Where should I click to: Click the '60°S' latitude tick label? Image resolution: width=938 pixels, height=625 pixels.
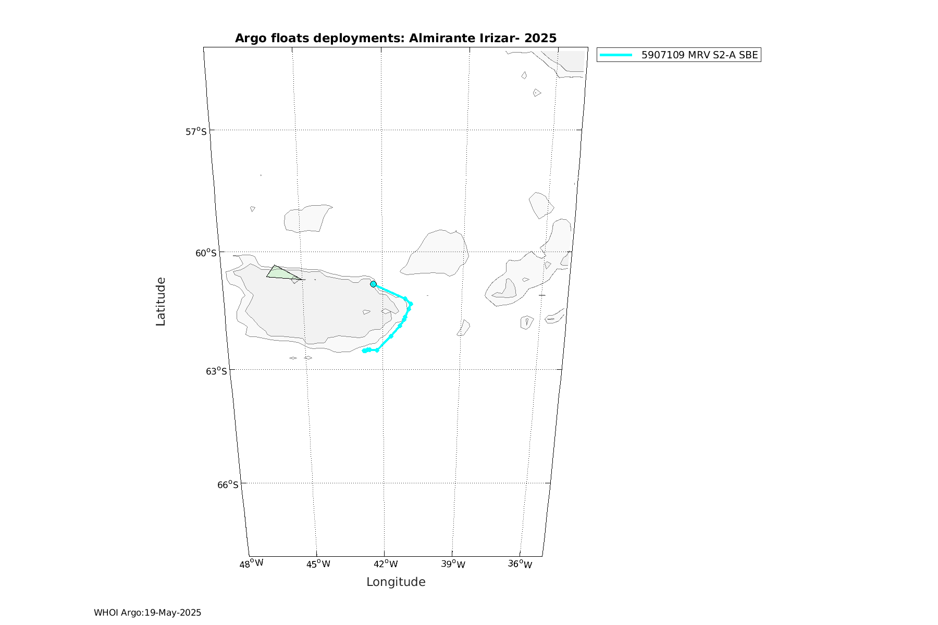tap(206, 253)
